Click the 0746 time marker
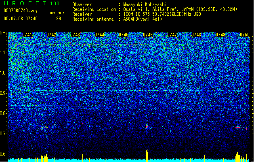 [x=148, y=35]
